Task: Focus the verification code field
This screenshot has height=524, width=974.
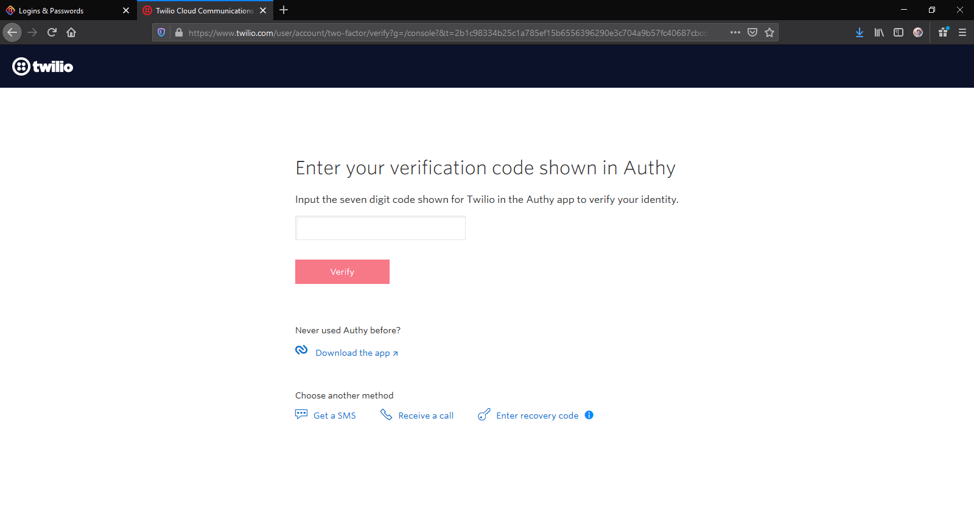Action: (x=380, y=228)
